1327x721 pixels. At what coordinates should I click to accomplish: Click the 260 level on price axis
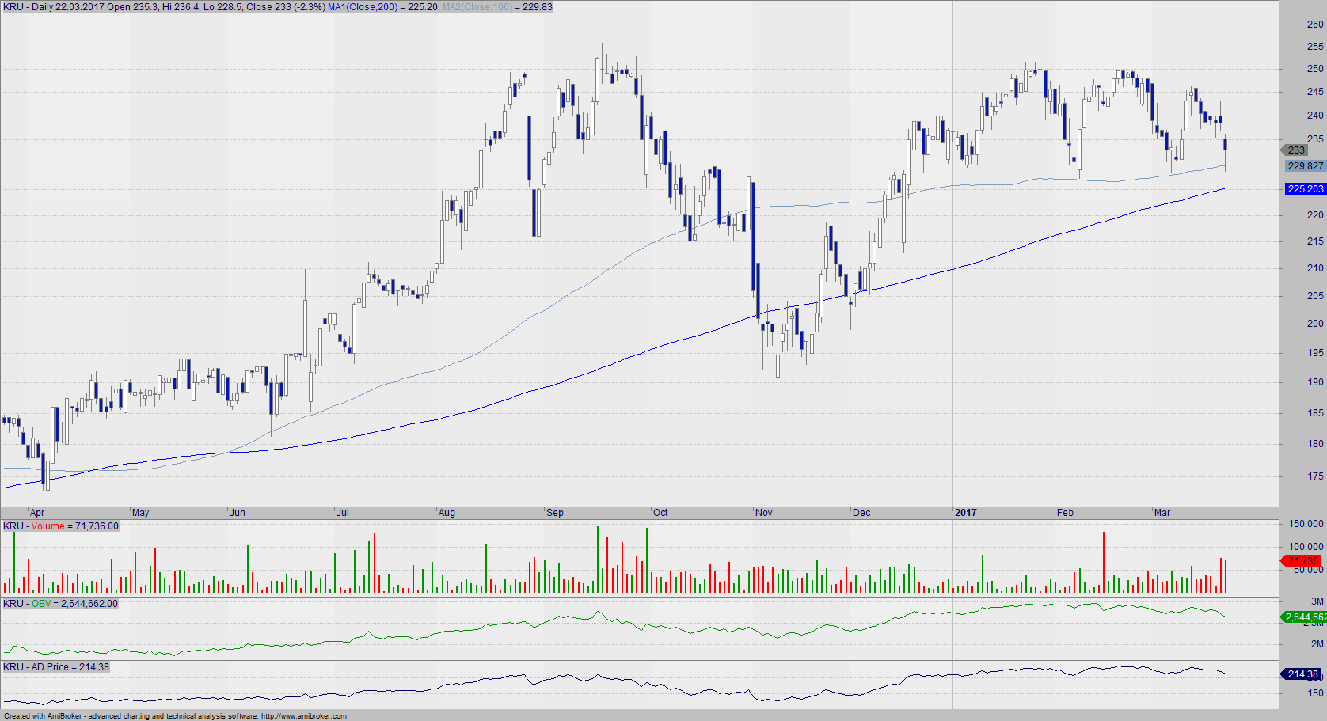click(1314, 25)
